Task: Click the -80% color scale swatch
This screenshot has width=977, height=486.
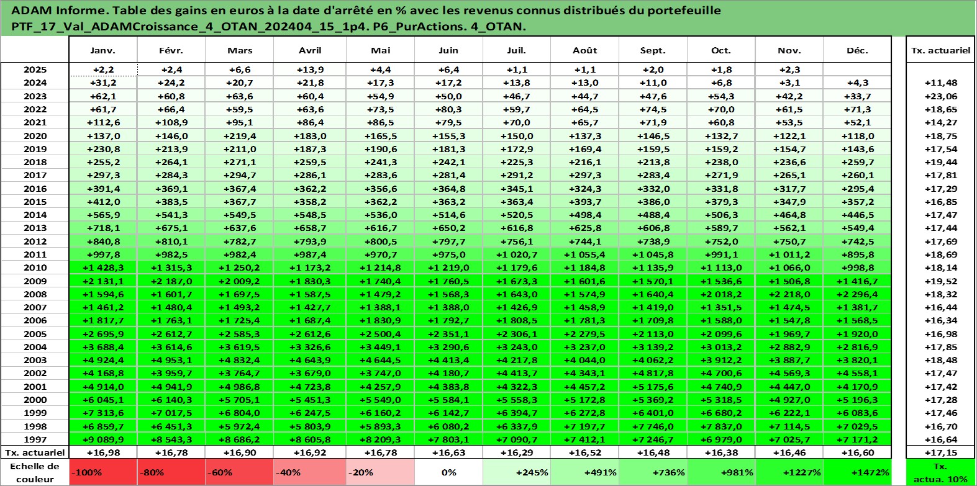Action: click(171, 472)
